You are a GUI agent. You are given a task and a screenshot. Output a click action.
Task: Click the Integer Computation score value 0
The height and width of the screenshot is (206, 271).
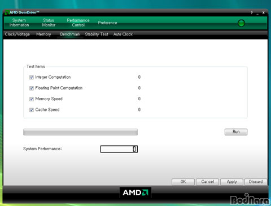coord(139,77)
